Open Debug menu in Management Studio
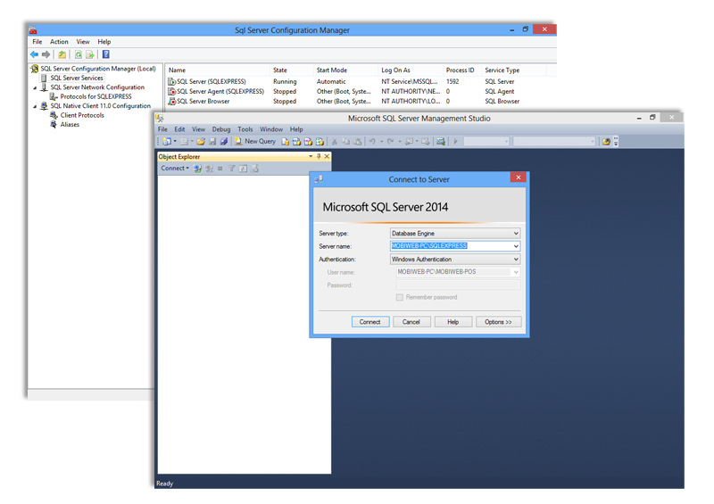Screen dimensions: 714x504 click(221, 129)
